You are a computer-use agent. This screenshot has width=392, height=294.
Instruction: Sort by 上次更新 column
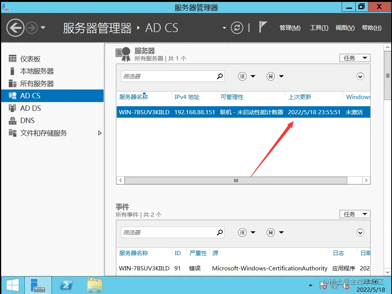(300, 97)
